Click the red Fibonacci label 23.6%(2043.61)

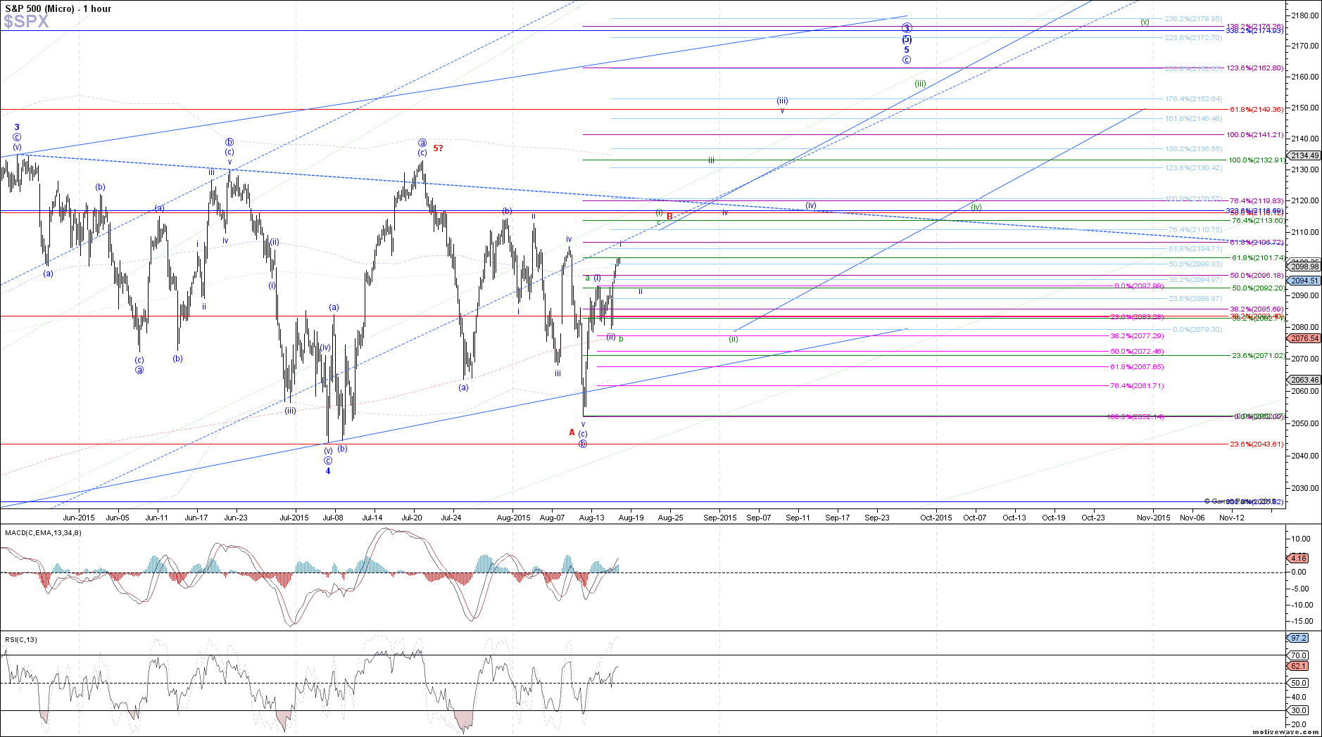1257,444
